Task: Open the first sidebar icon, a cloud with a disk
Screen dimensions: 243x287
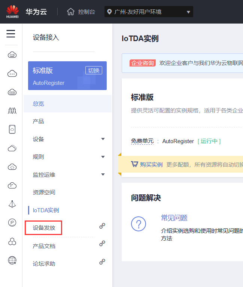Action: 12,55
